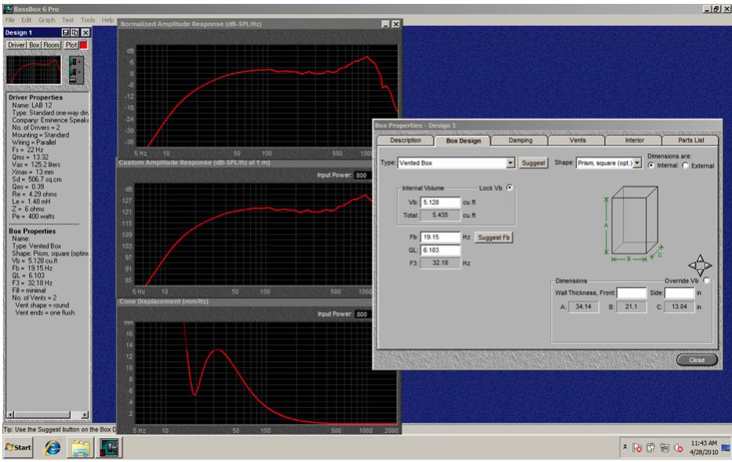Switch to the Parts List tab
This screenshot has height=462, width=732.
tap(691, 140)
